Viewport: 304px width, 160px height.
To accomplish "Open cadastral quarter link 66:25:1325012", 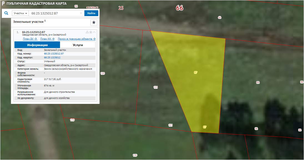I will [52, 57].
